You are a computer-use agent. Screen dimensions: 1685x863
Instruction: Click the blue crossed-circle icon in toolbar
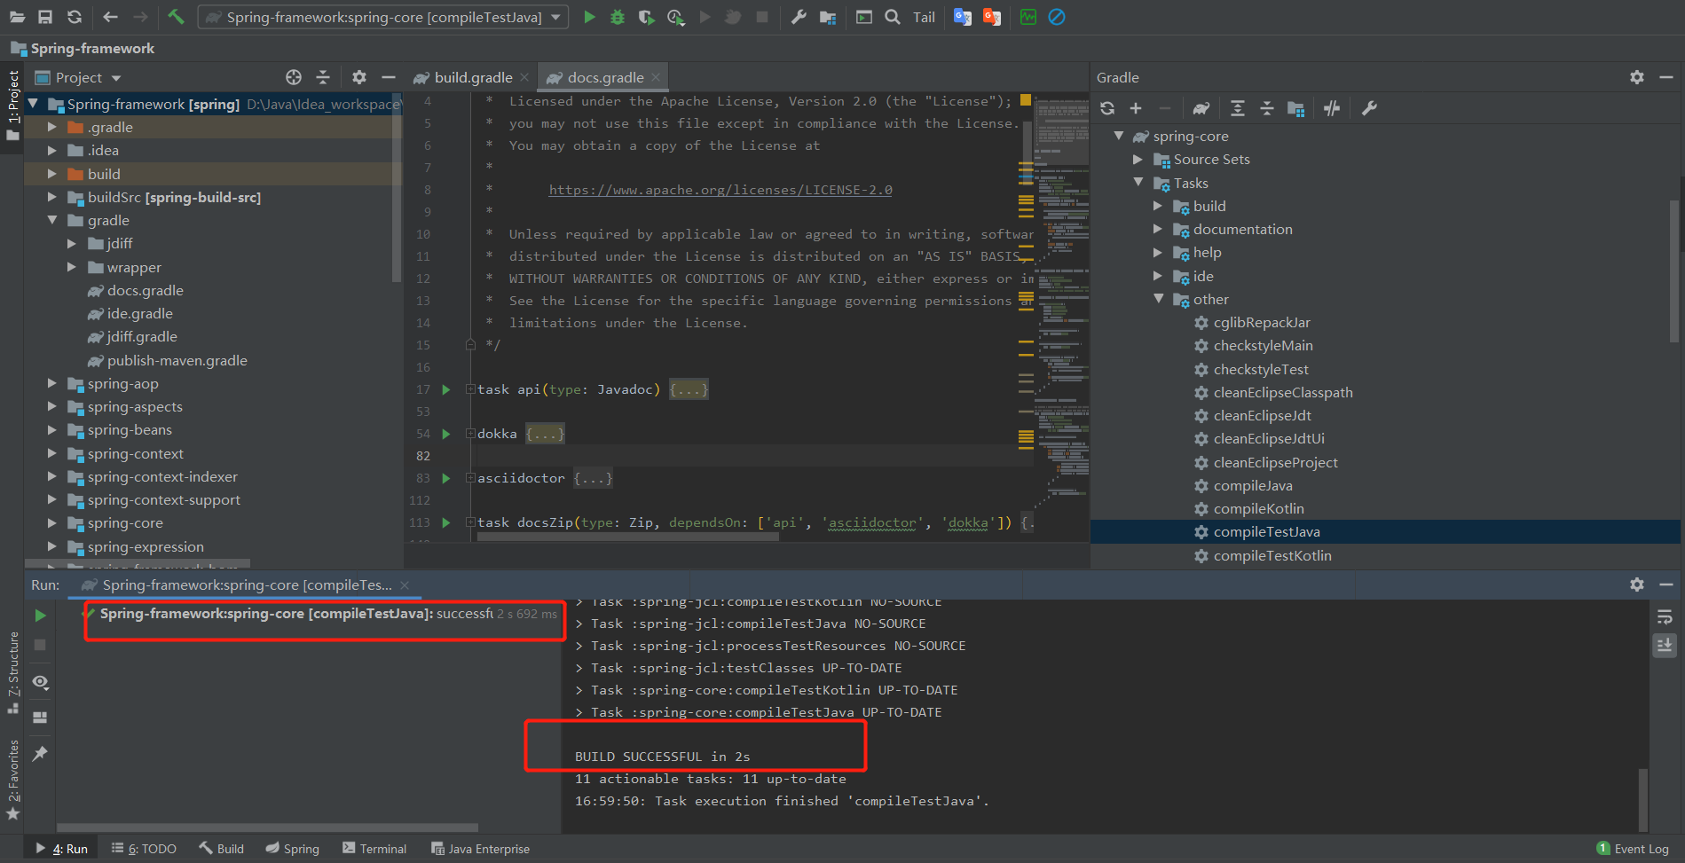click(1057, 17)
